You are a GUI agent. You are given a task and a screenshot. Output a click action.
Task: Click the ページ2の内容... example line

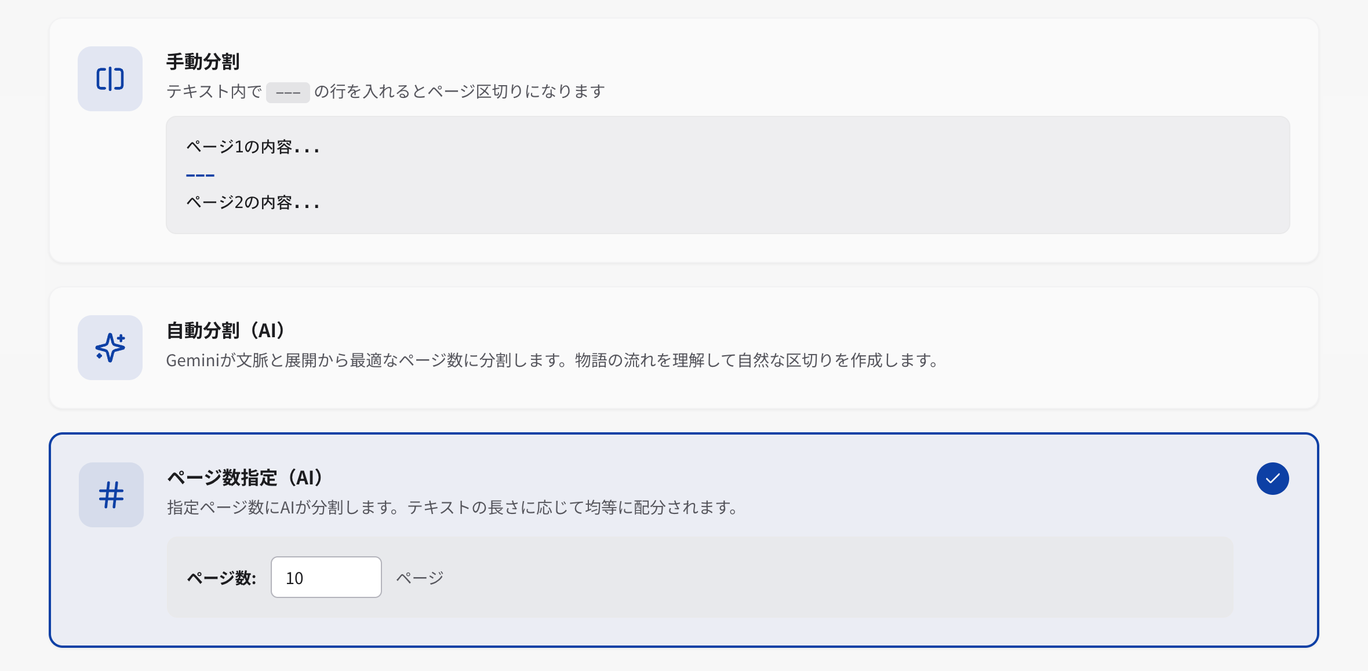(253, 203)
